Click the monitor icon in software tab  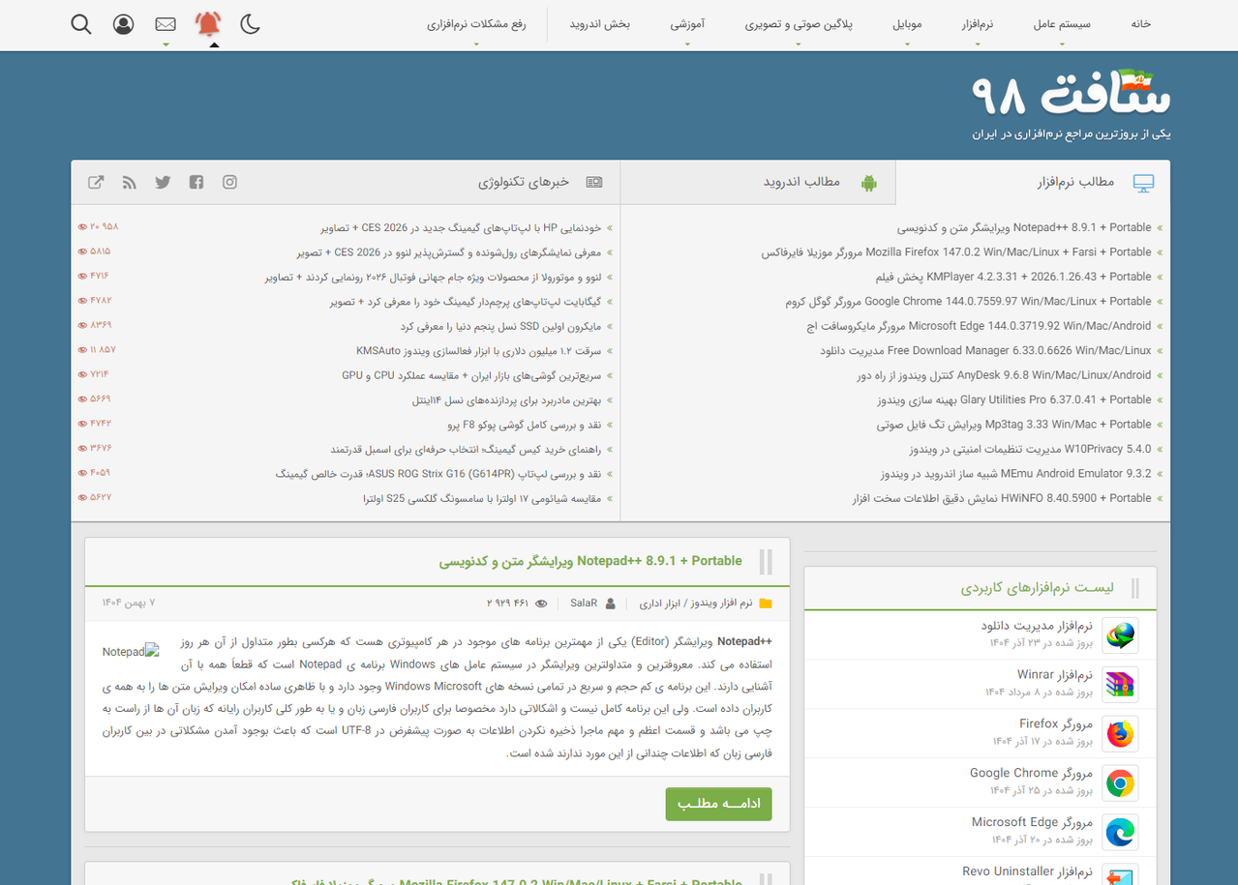1143,184
